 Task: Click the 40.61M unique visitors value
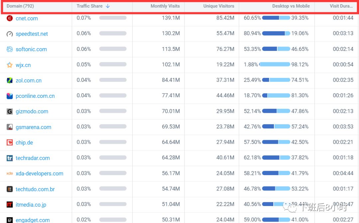(x=225, y=158)
